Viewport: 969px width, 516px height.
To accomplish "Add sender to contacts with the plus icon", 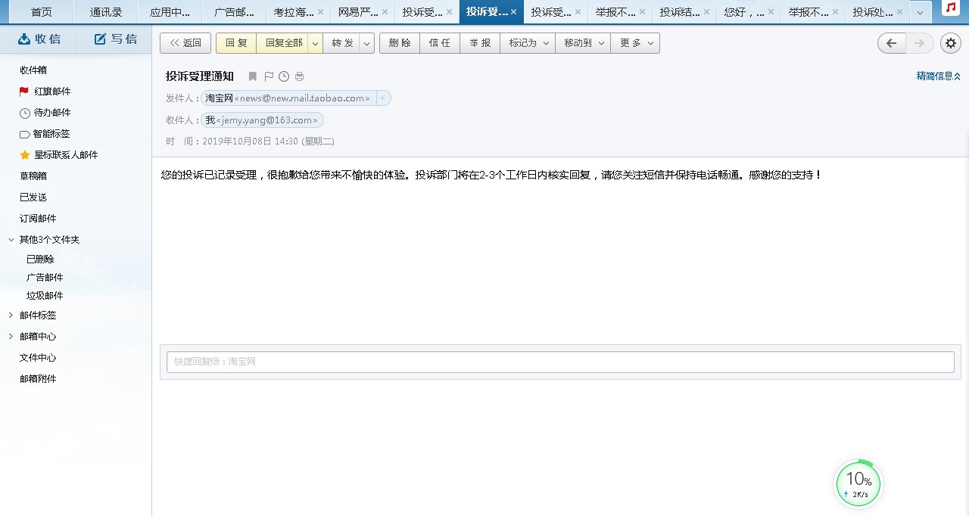I will coord(383,98).
